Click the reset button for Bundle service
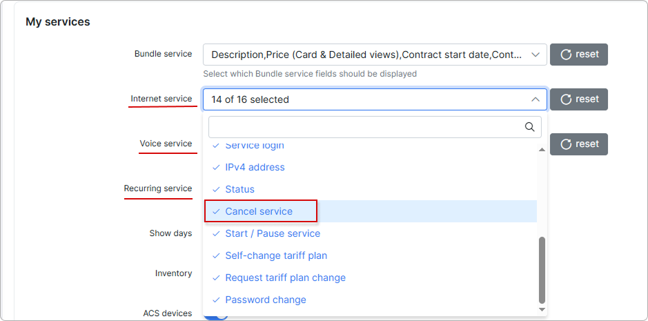 pyautogui.click(x=578, y=55)
